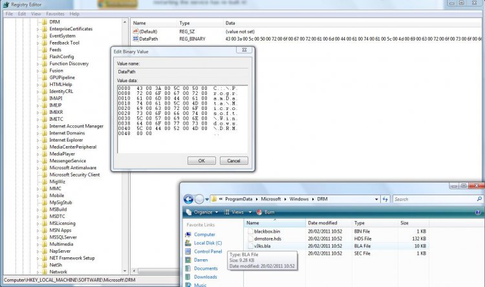Click the DRM folder icon in the tree
This screenshot has height=287, width=485.
tap(45, 21)
